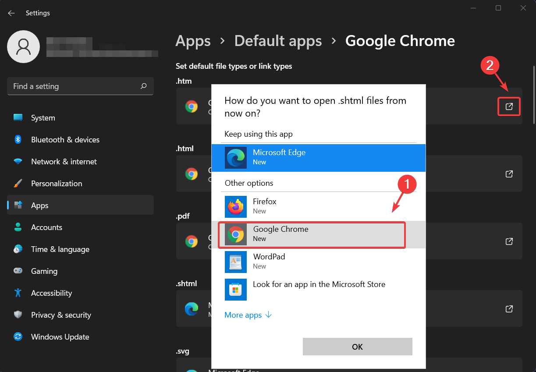Navigate to the Accounts section
The width and height of the screenshot is (536, 372).
[x=46, y=227]
